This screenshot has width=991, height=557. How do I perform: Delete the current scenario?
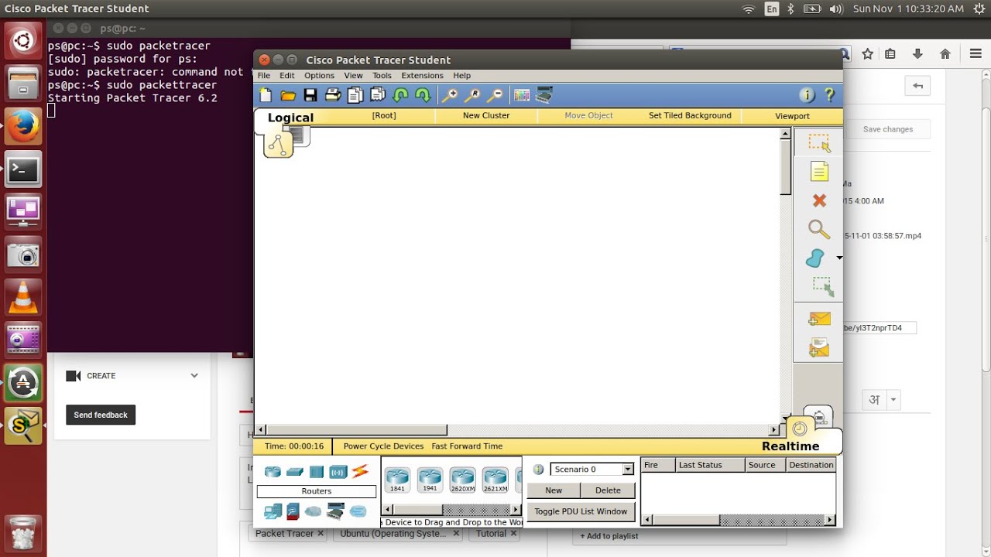[608, 490]
